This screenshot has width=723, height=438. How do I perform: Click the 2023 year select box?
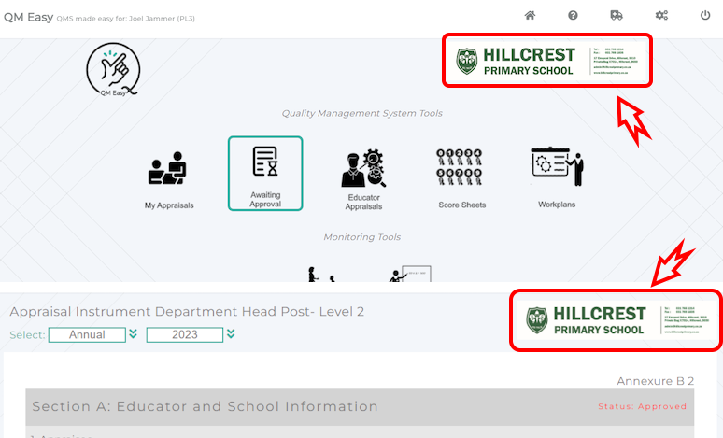click(184, 334)
